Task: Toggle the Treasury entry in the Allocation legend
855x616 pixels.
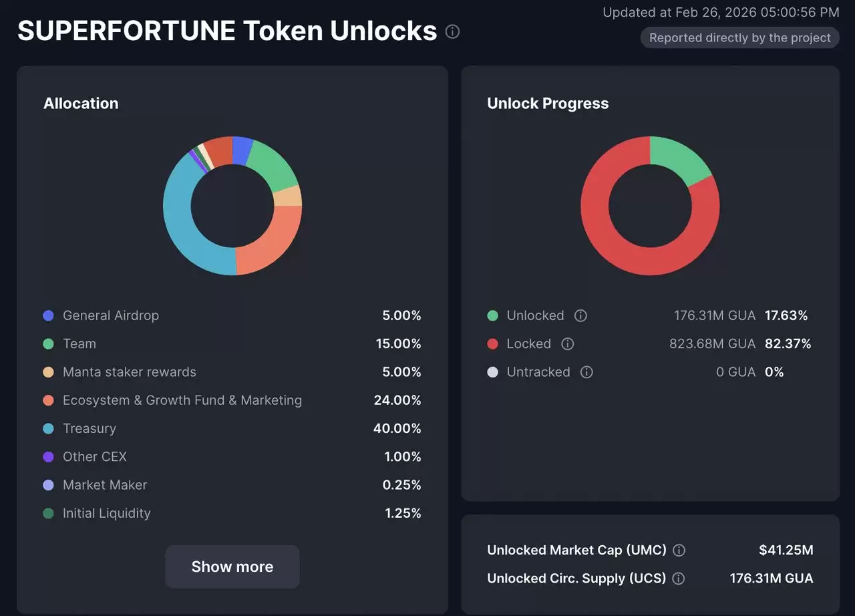Action: click(x=89, y=428)
